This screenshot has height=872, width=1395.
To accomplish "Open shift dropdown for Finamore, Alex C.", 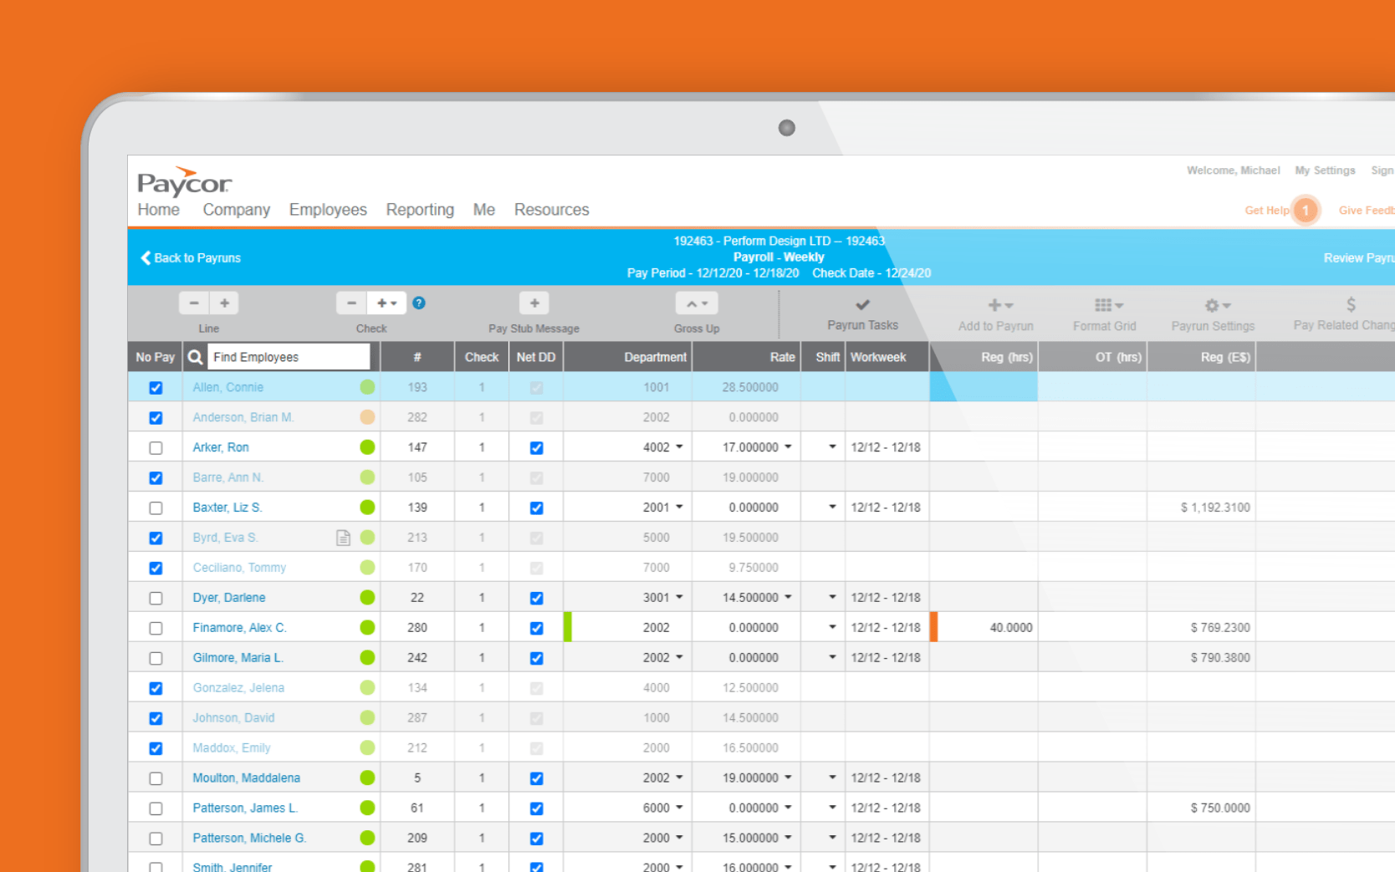I will pos(832,628).
